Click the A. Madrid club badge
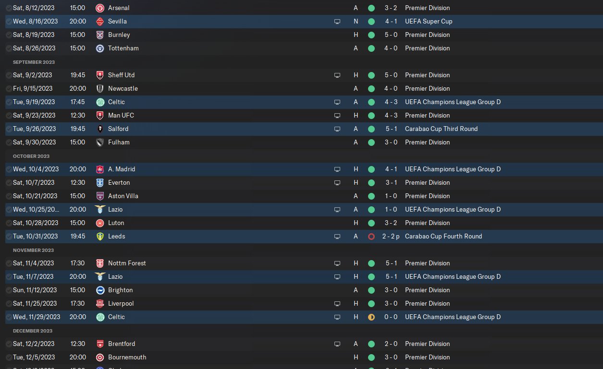 (100, 169)
